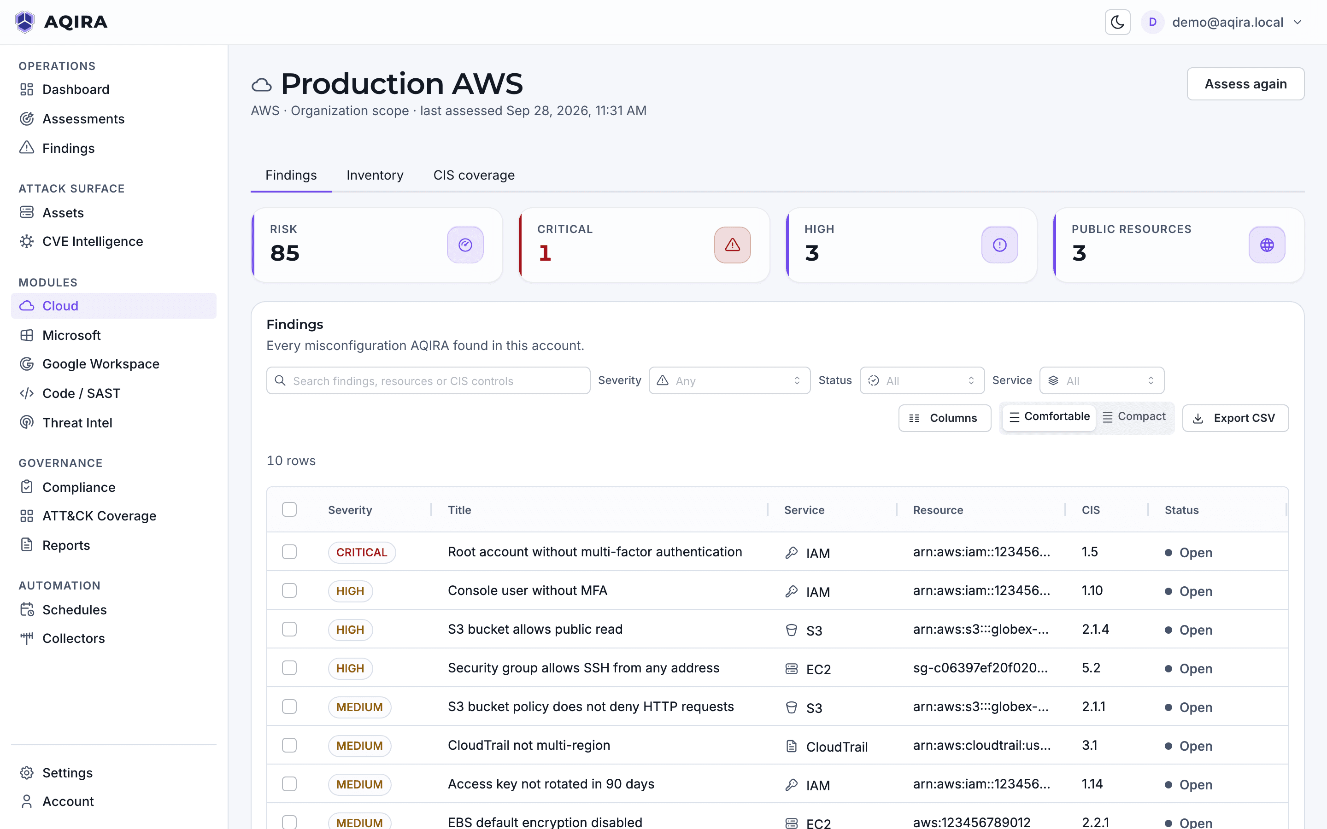Check the Security group allows SSH row
Viewport: 1327px width, 829px height.
click(x=289, y=667)
